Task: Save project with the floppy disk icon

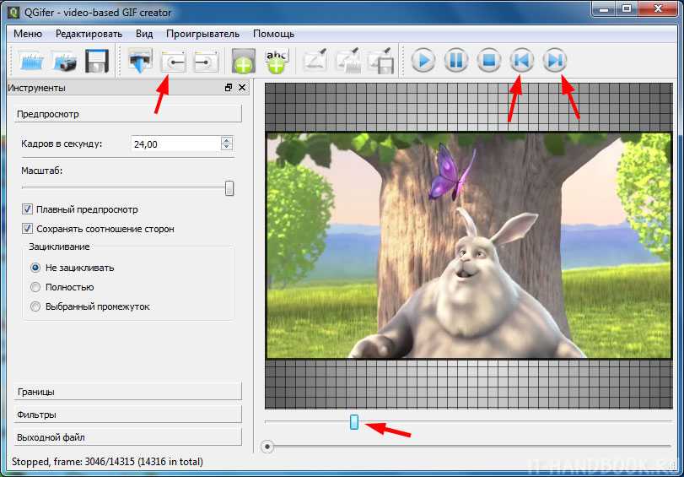Action: tap(97, 60)
